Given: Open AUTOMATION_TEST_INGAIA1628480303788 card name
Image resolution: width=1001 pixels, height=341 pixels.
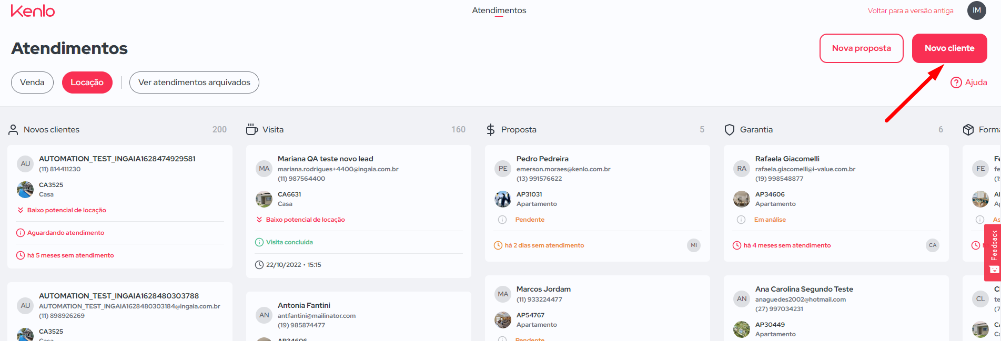Looking at the screenshot, I should (x=119, y=296).
